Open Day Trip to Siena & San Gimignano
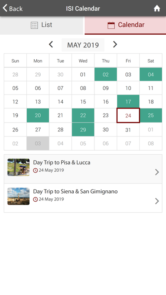 pyautogui.click(x=83, y=198)
